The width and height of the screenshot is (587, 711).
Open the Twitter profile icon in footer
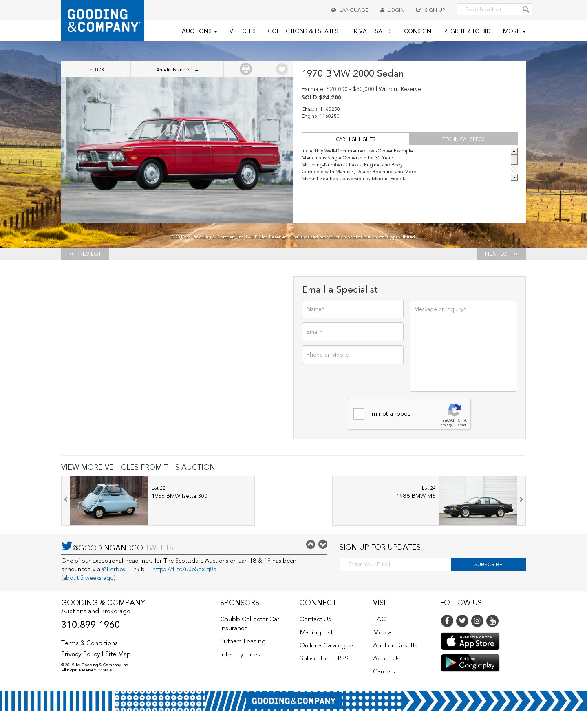462,621
